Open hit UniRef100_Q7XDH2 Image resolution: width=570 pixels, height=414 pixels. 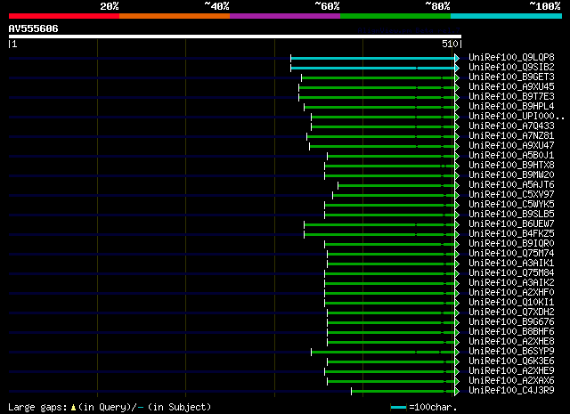click(511, 313)
